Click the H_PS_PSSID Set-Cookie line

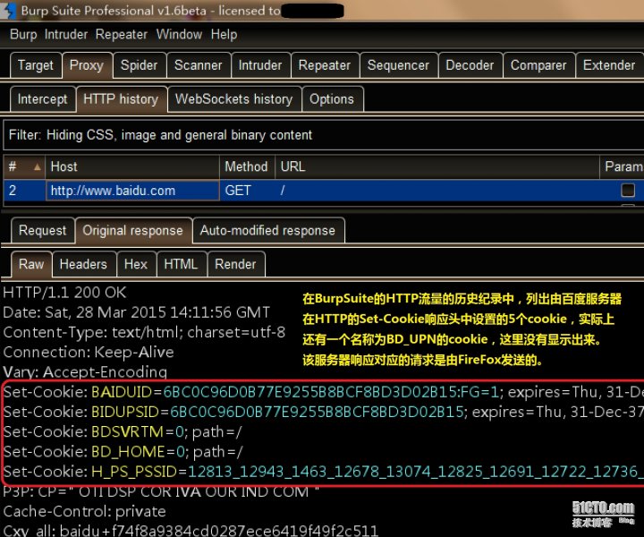(x=323, y=472)
